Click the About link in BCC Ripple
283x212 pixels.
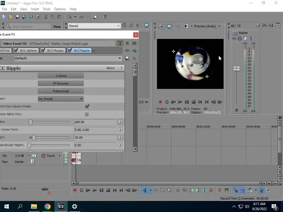(110, 68)
